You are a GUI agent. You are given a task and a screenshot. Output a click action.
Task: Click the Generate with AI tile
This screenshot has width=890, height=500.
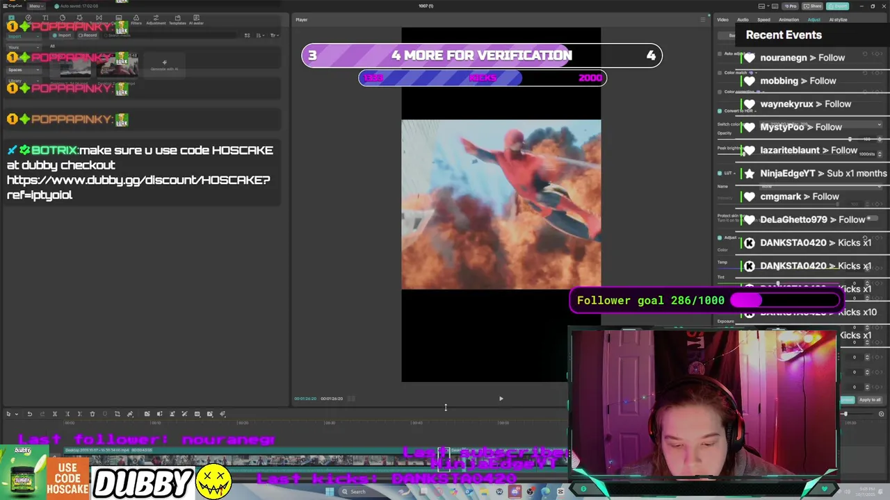pyautogui.click(x=164, y=66)
